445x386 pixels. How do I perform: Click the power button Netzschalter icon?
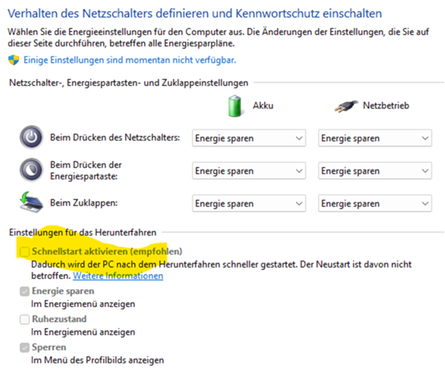(x=31, y=138)
